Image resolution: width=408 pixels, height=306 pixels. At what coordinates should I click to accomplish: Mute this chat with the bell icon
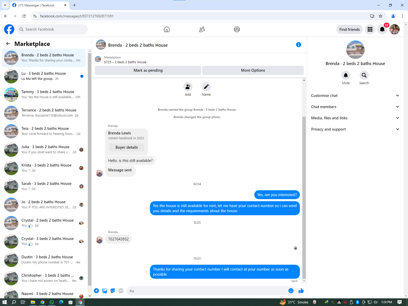pos(346,75)
